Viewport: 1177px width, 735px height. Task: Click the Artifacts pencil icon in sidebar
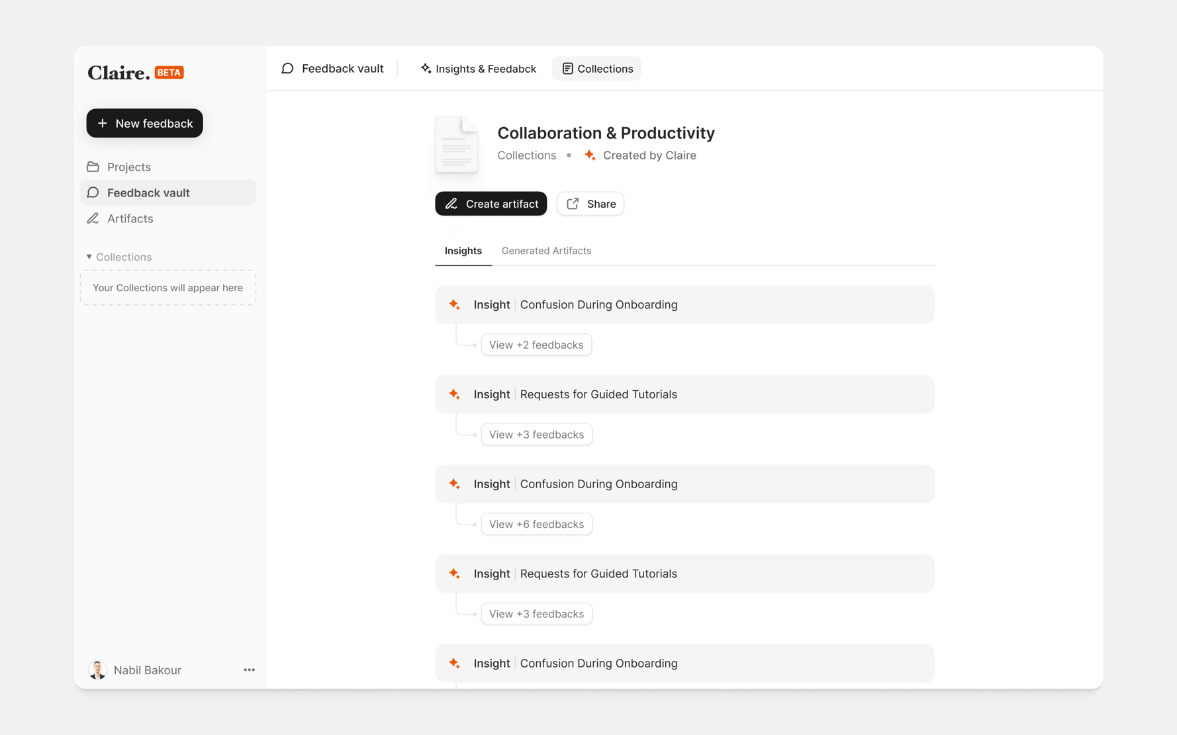[x=93, y=218]
